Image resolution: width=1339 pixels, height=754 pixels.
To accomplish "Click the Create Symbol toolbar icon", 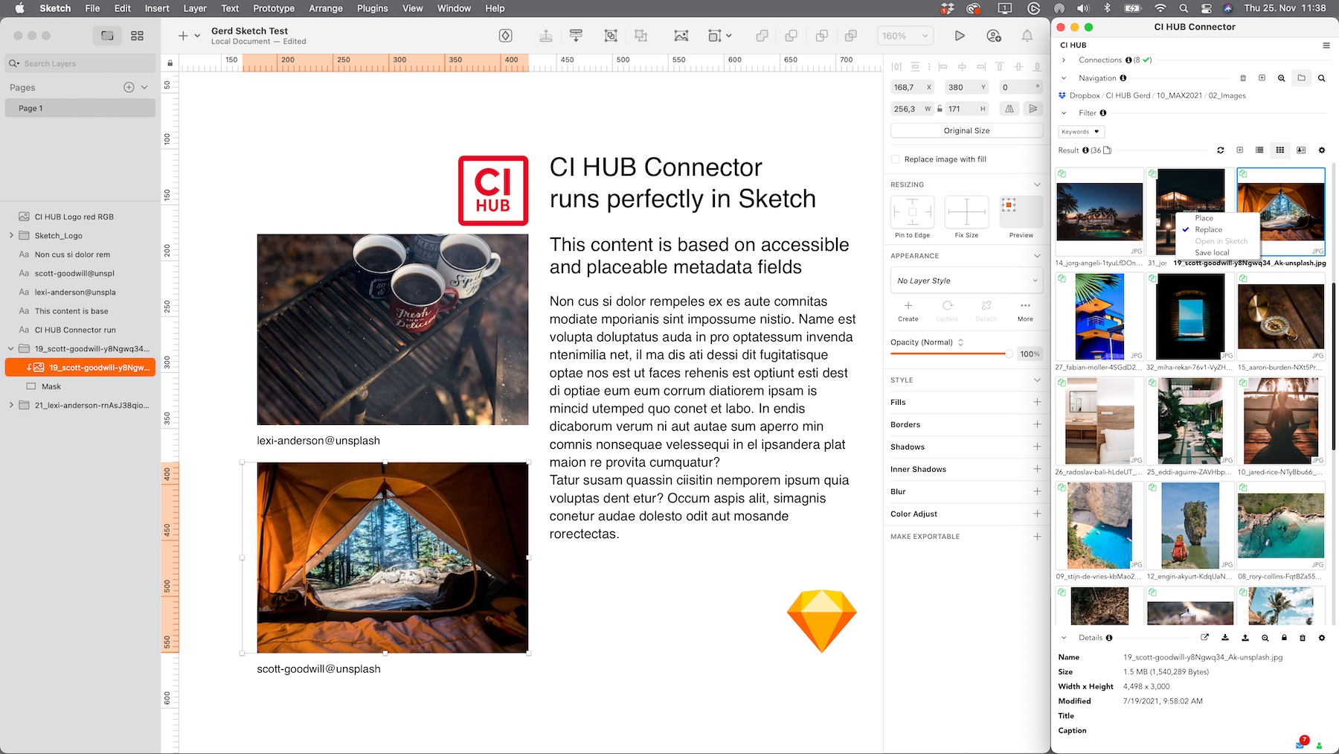I will pos(506,36).
